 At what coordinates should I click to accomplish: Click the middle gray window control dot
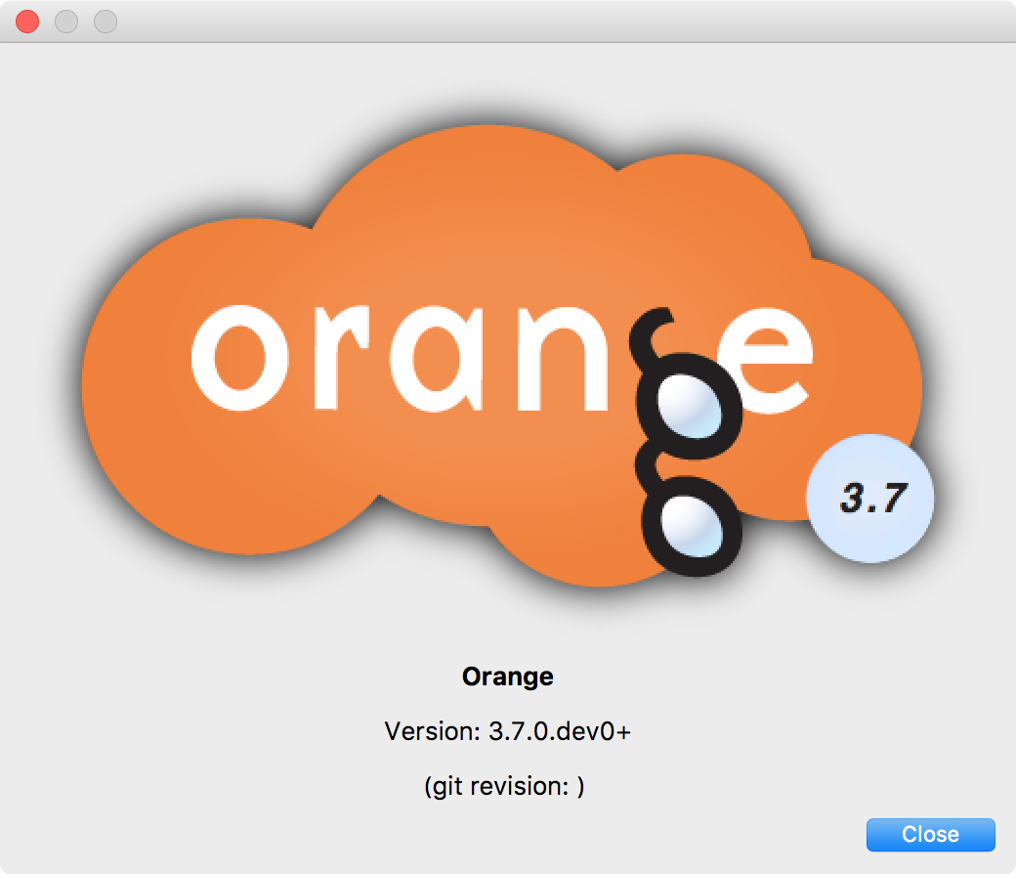[x=65, y=21]
